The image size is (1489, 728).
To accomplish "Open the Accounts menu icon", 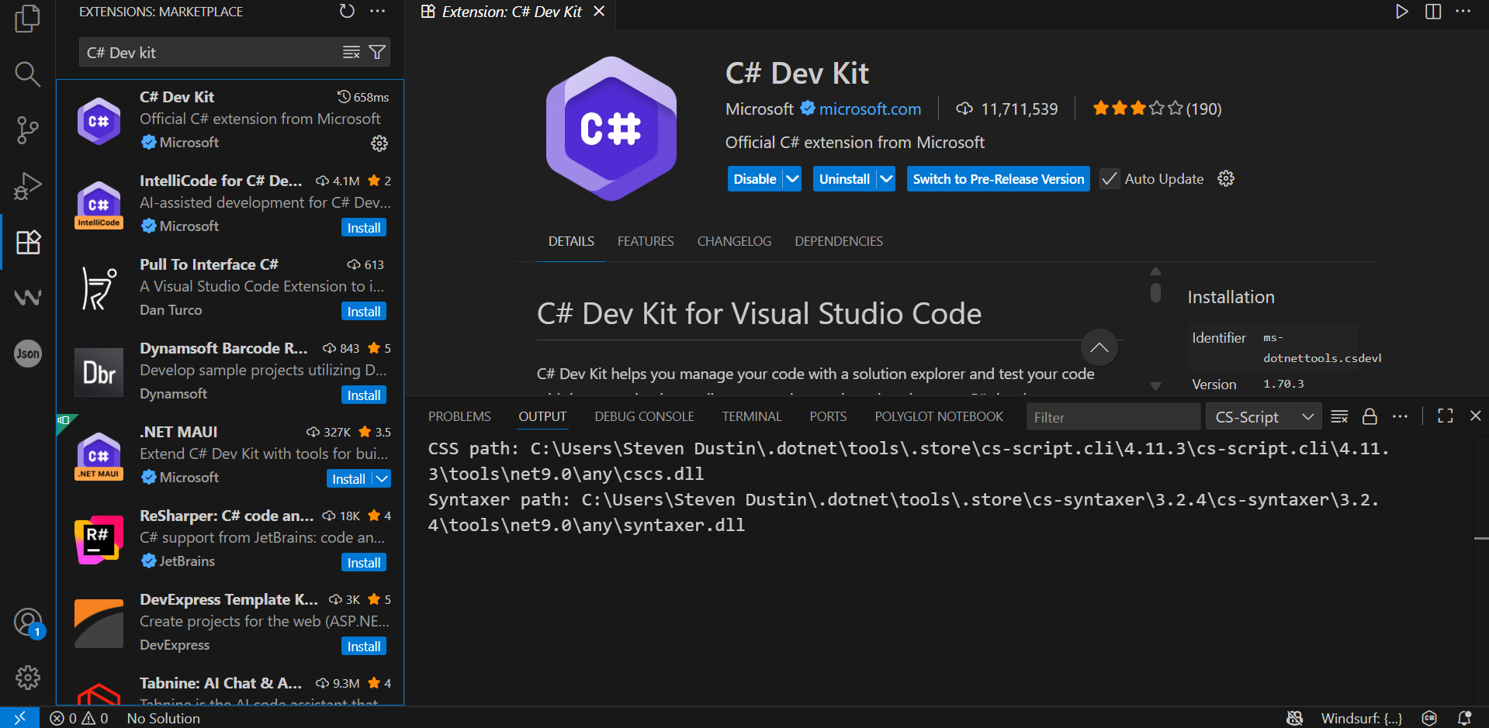I will click(x=28, y=622).
